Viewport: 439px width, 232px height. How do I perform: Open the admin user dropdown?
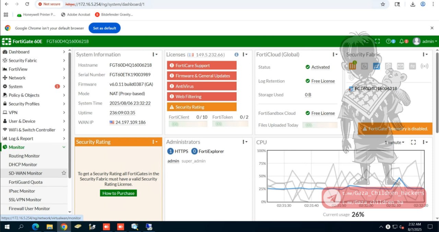pyautogui.click(x=425, y=41)
